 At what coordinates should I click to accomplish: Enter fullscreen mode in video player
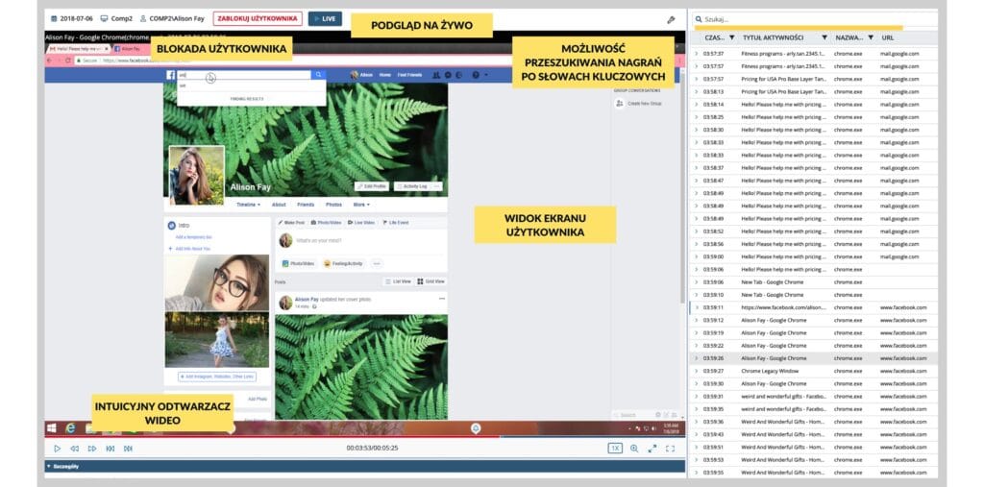point(671,449)
